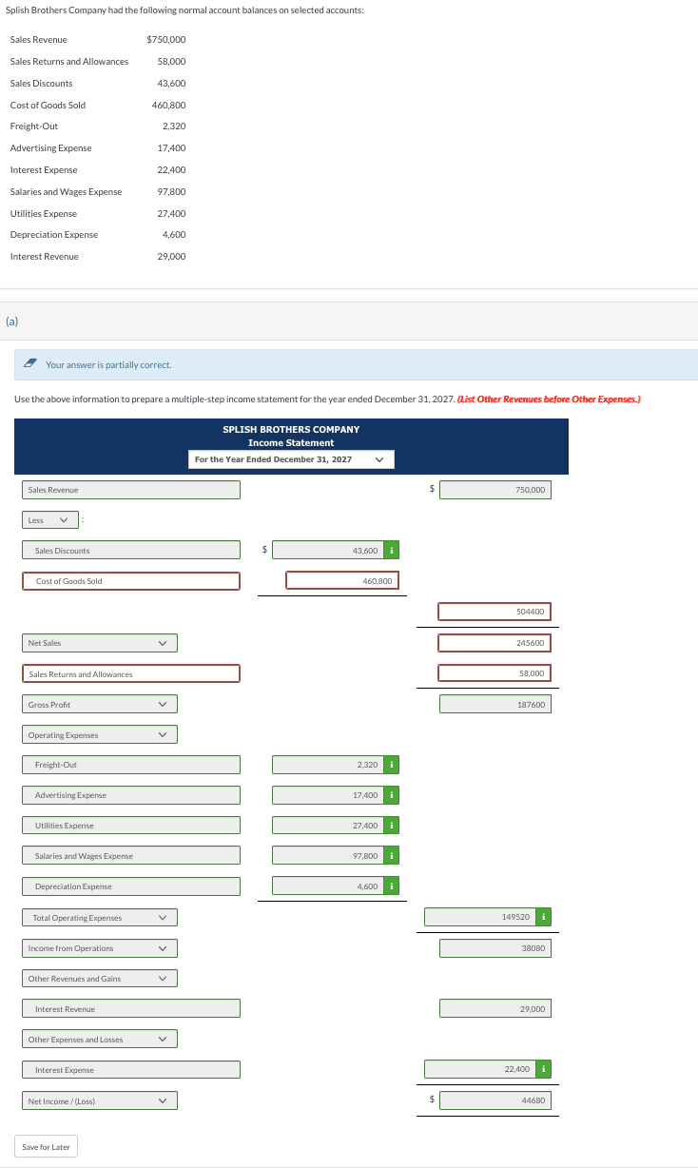The height and width of the screenshot is (1168, 698).
Task: Open the Total Operating Expenses dropdown
Action: coord(100,918)
